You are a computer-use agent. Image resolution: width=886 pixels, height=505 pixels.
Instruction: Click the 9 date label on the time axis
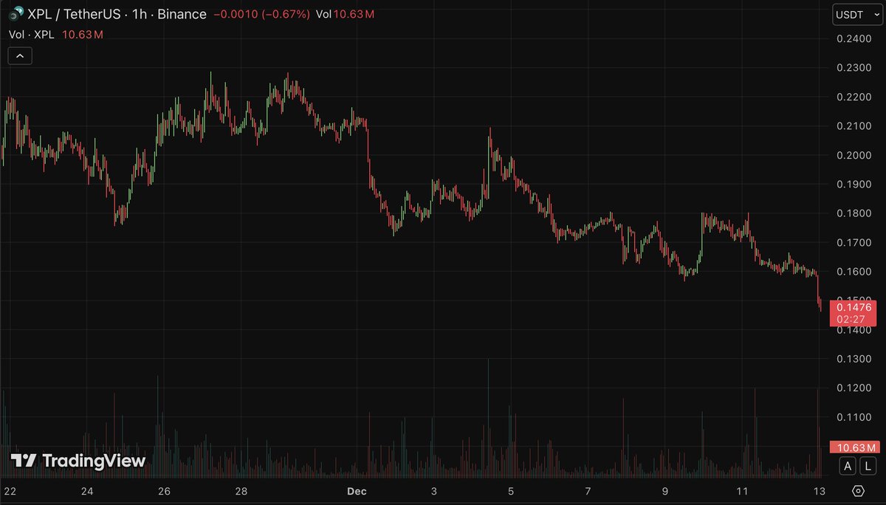[665, 491]
